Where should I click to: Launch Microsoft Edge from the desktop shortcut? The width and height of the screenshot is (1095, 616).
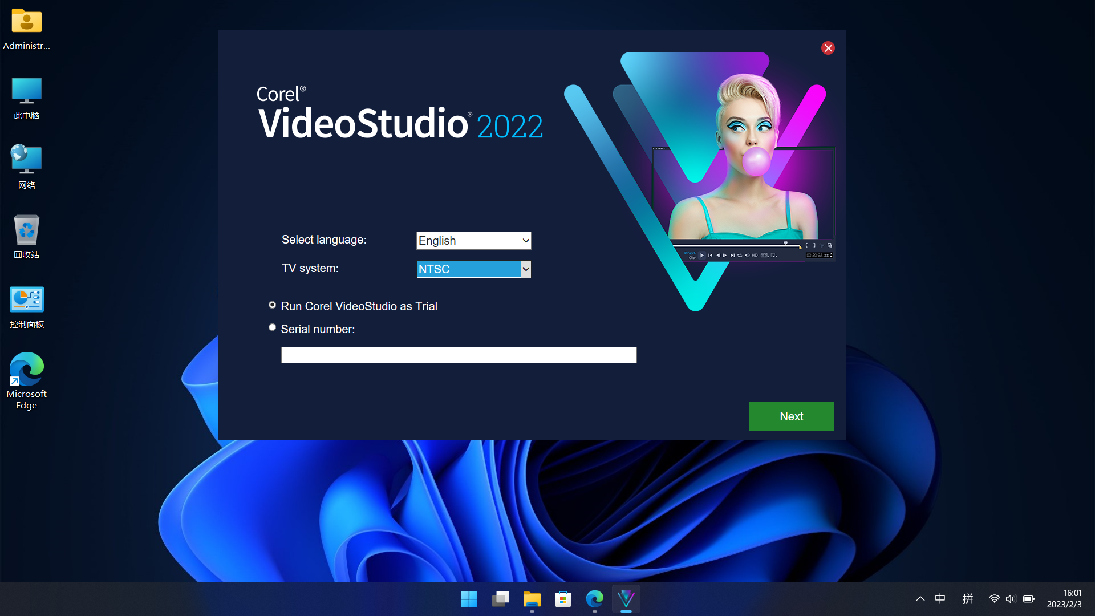pyautogui.click(x=26, y=380)
